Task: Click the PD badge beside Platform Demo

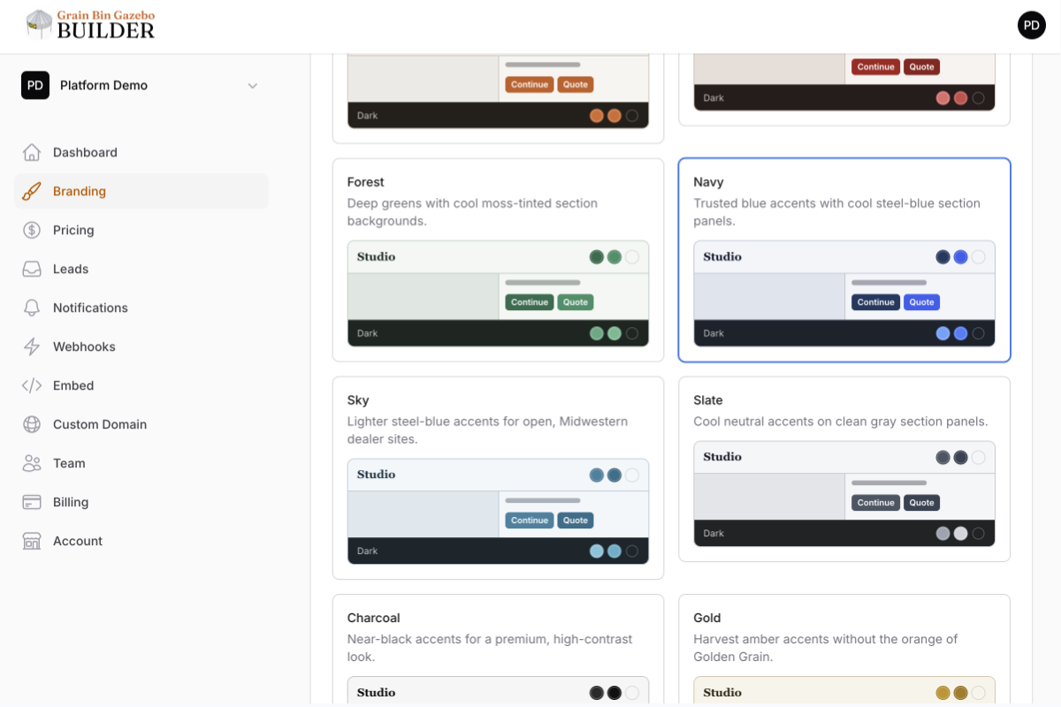Action: tap(35, 85)
